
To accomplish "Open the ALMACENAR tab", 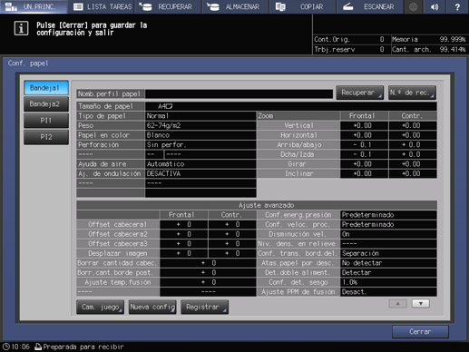I will coord(236,6).
